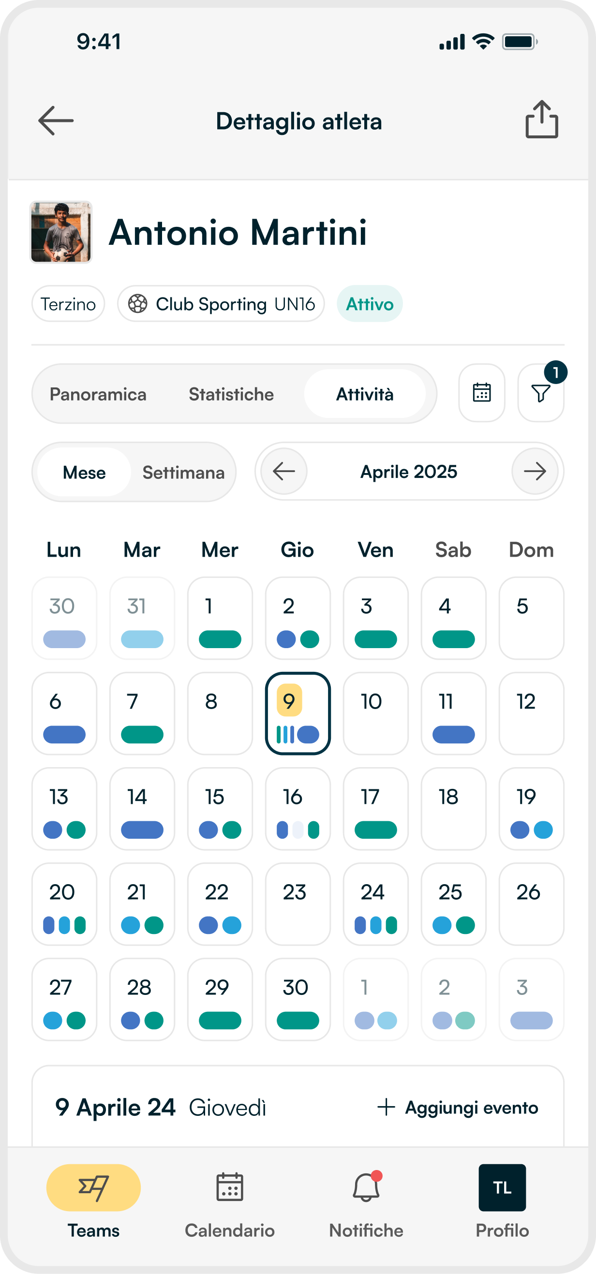Switch to the Statistiche tab
The width and height of the screenshot is (596, 1274).
[x=231, y=394]
